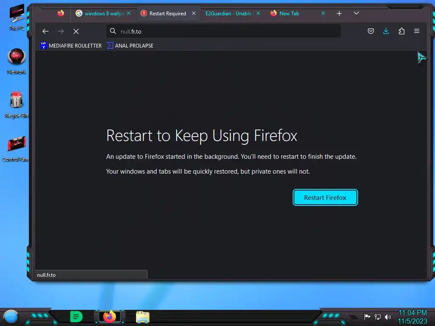The image size is (435, 326).
Task: Expand the list all tabs dropdown
Action: pos(356,13)
